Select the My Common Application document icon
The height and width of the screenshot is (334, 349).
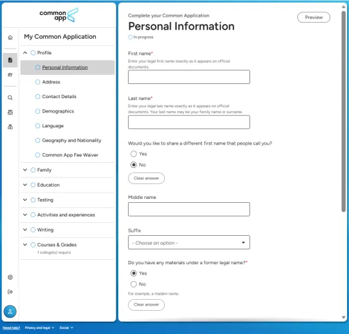pyautogui.click(x=10, y=60)
